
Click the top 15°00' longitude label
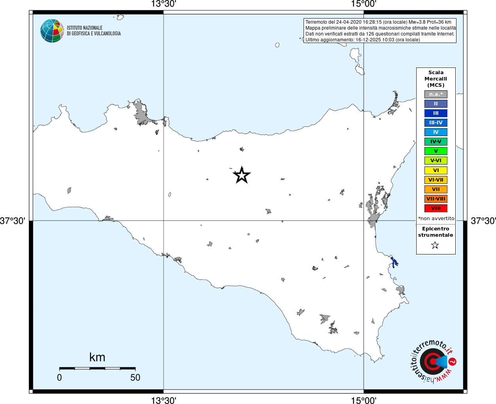[x=364, y=4]
